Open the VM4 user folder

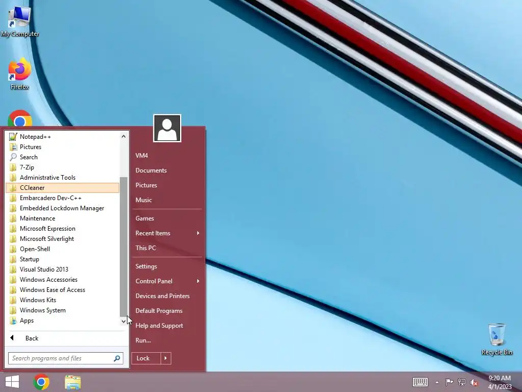(167, 156)
